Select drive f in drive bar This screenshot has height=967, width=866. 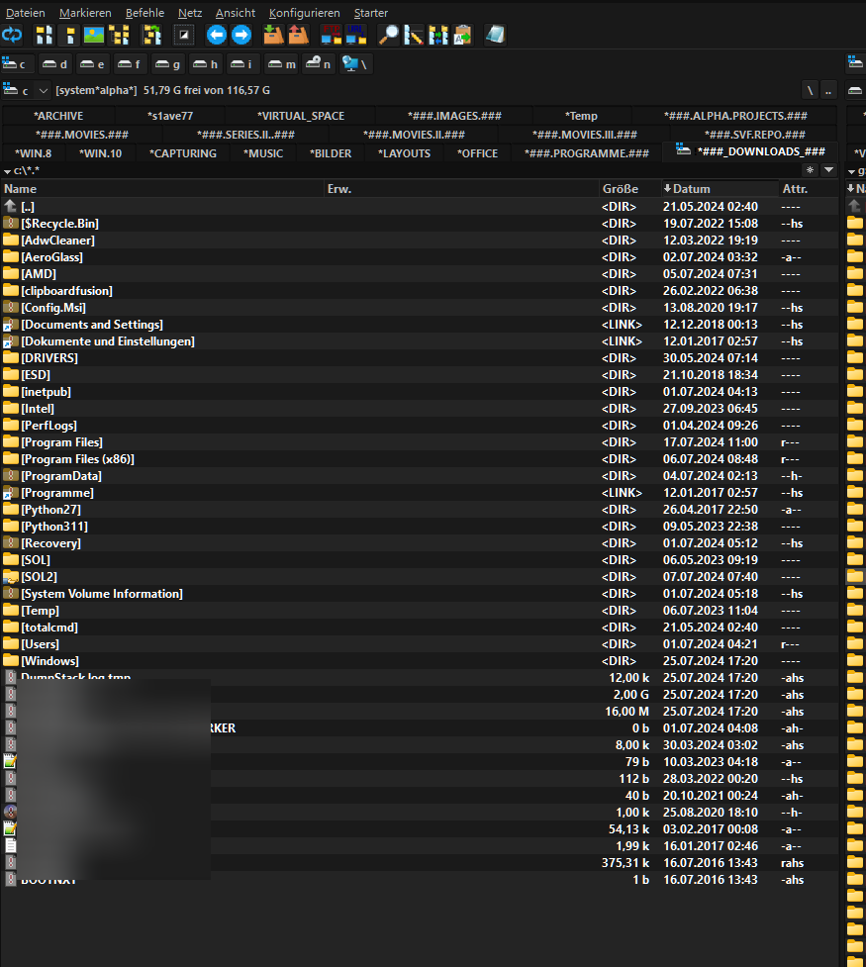coord(130,64)
